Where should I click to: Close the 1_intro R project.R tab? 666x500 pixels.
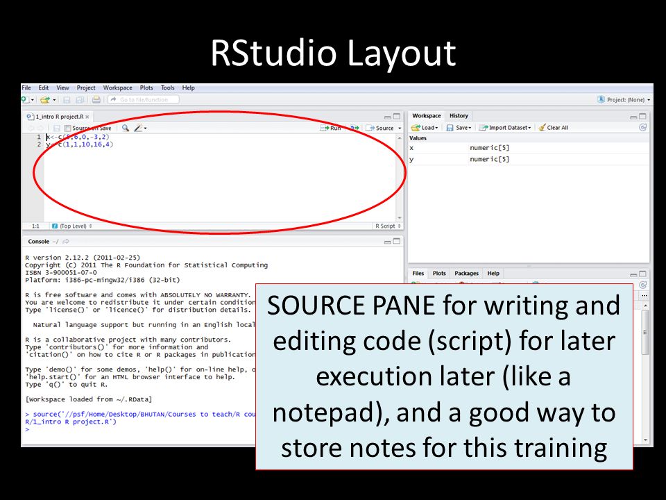point(87,117)
